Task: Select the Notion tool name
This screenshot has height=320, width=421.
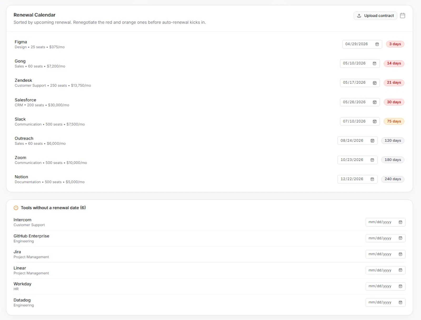Action: coord(21,177)
